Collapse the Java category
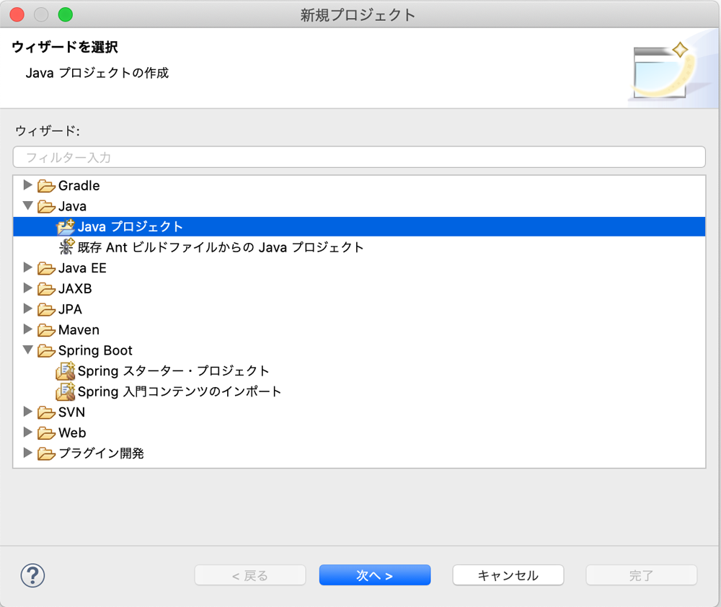721x607 pixels. click(x=27, y=205)
